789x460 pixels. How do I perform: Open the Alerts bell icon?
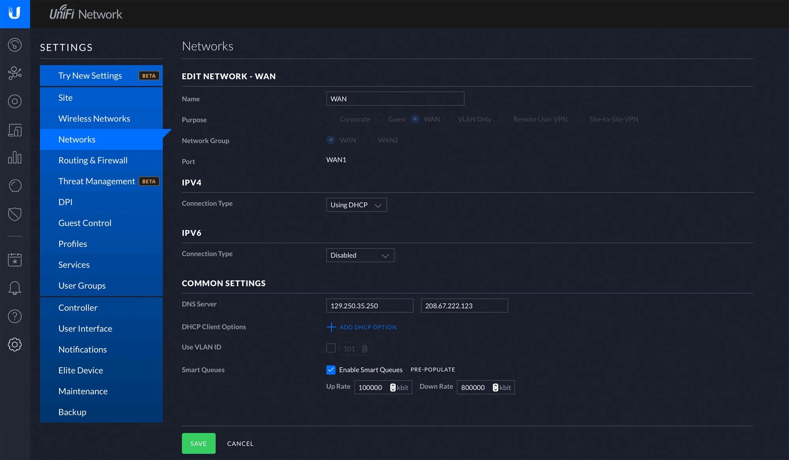tap(15, 288)
